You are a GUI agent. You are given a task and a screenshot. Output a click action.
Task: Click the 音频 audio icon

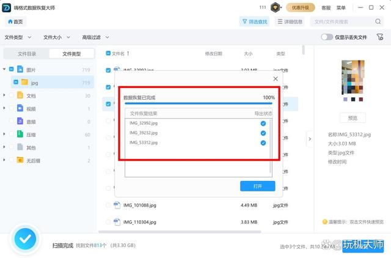click(x=20, y=121)
